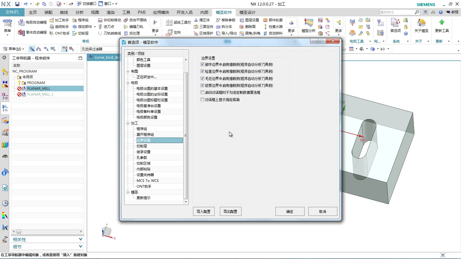Select 电极颜色设置 in the category tree

click(147, 117)
